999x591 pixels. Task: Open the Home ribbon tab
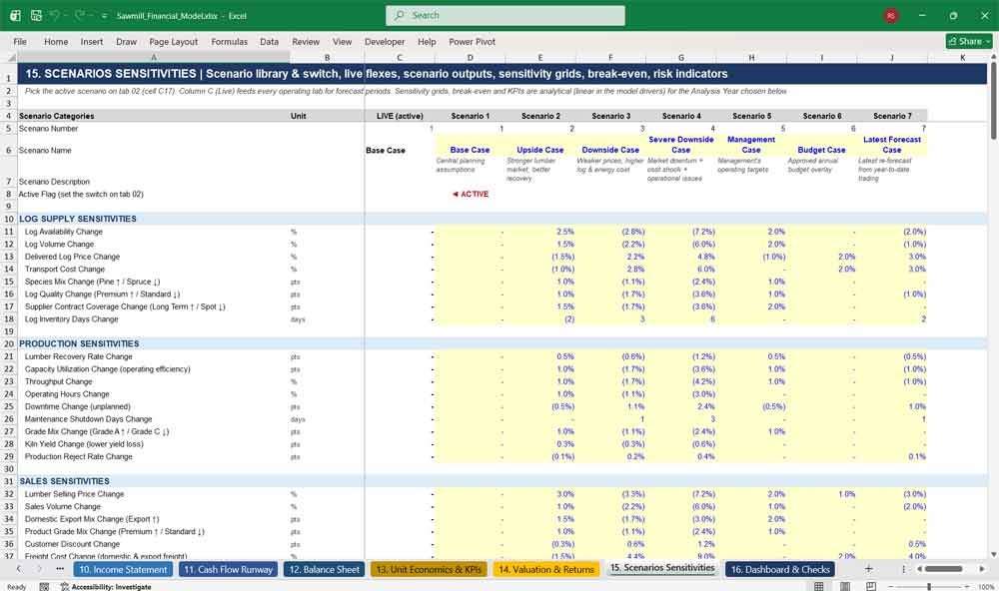pos(56,41)
